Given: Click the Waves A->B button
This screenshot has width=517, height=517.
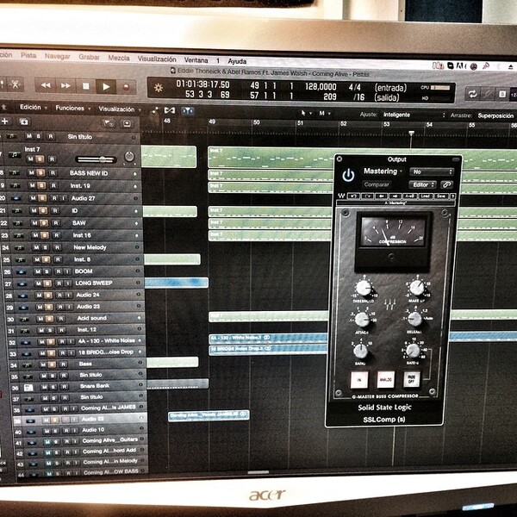Looking at the screenshot, I should pos(409,196).
